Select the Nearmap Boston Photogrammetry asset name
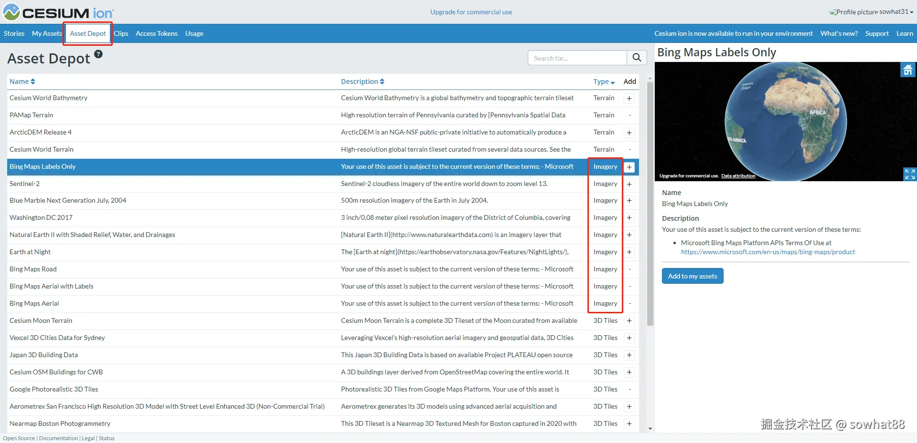 (60, 423)
